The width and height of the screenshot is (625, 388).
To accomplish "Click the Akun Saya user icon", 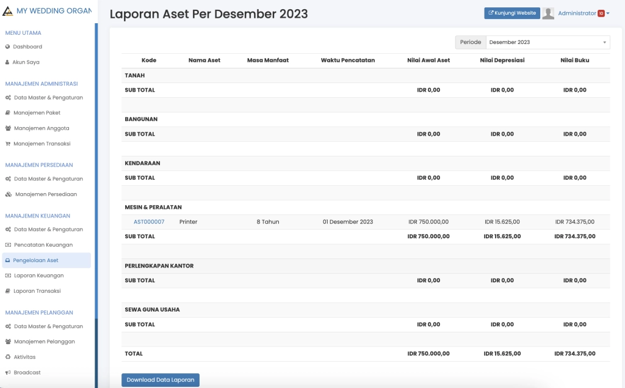I will (7, 62).
